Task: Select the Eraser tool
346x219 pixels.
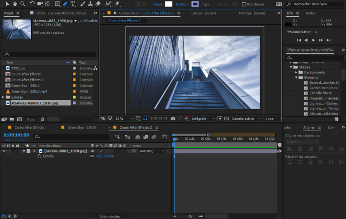Action: tap(98, 4)
